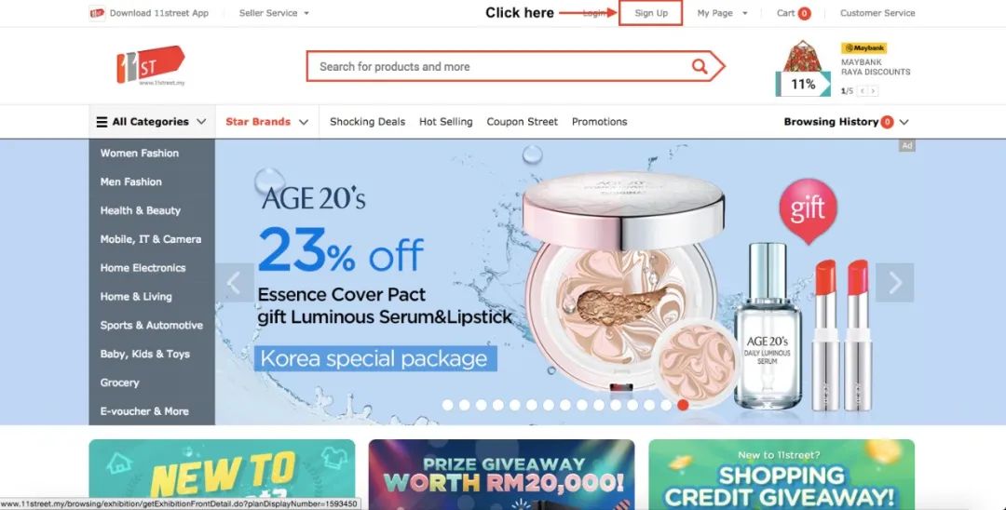Advance Maybank promo with next arrow
The height and width of the screenshot is (510, 1006).
[873, 91]
